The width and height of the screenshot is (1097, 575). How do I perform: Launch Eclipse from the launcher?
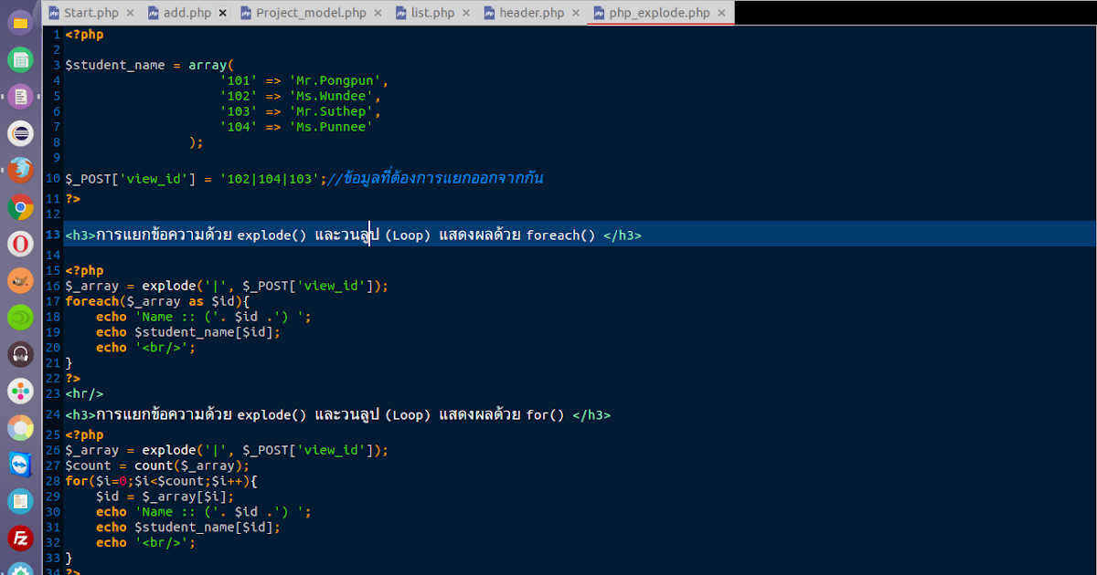coord(20,131)
